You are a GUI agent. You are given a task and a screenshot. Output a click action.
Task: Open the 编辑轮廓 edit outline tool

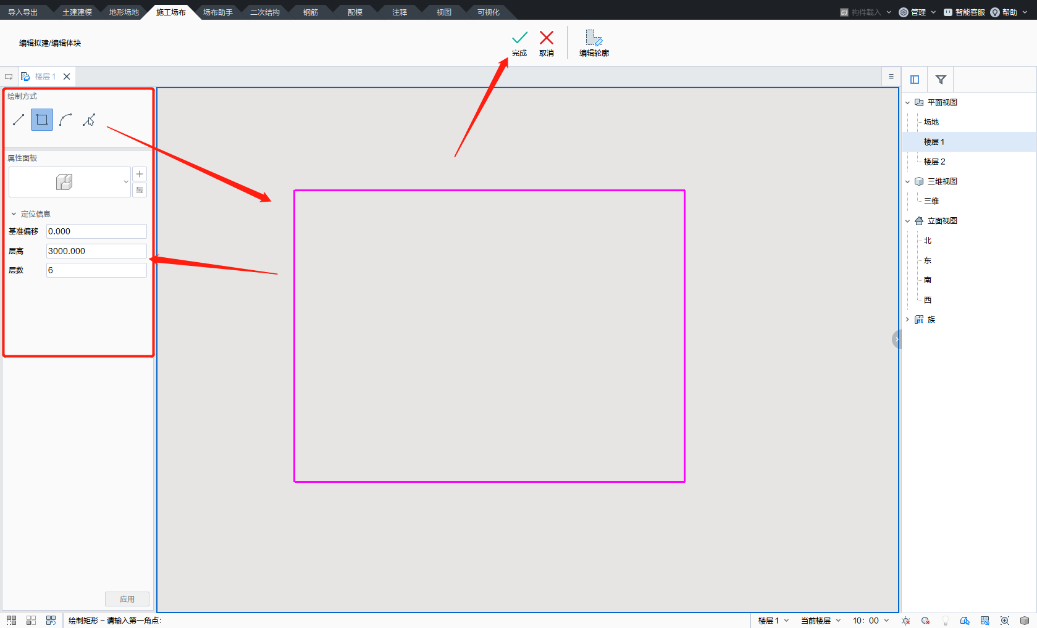[x=594, y=43]
